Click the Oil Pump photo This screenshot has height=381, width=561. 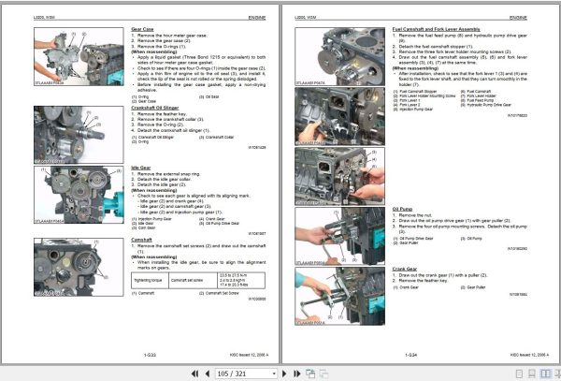[x=340, y=236]
